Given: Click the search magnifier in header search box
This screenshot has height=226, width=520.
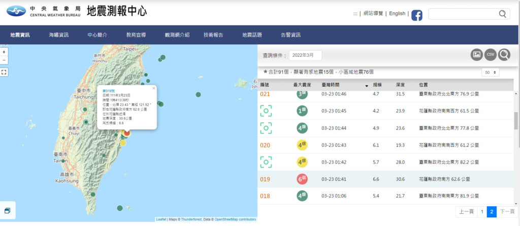Looking at the screenshot, I should (x=502, y=14).
